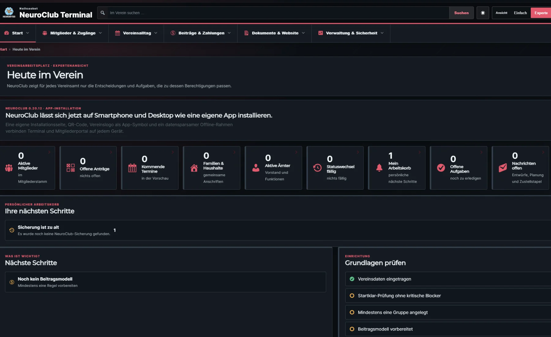The image size is (551, 337).
Task: Click the Aktive Mitglieder people icon
Action: pos(9,168)
